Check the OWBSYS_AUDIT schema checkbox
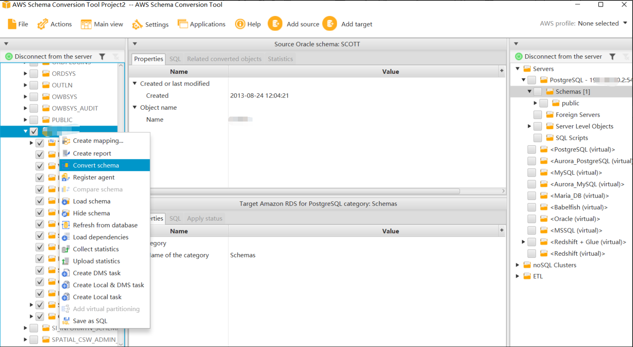This screenshot has width=633, height=347. click(x=34, y=108)
